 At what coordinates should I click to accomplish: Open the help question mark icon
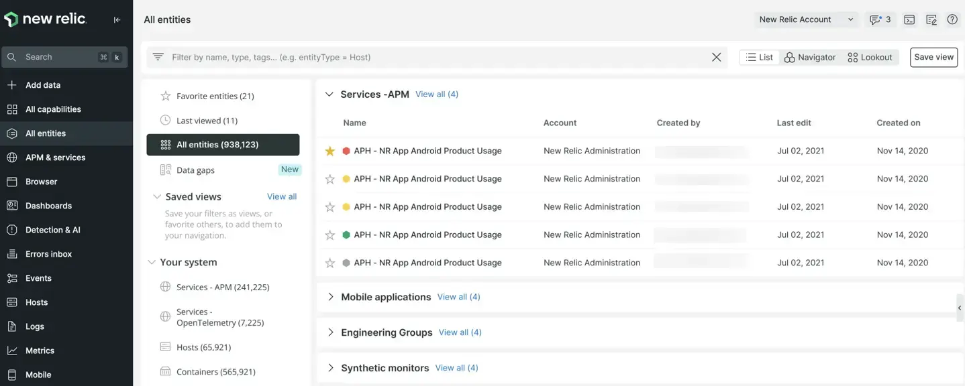[x=952, y=19]
